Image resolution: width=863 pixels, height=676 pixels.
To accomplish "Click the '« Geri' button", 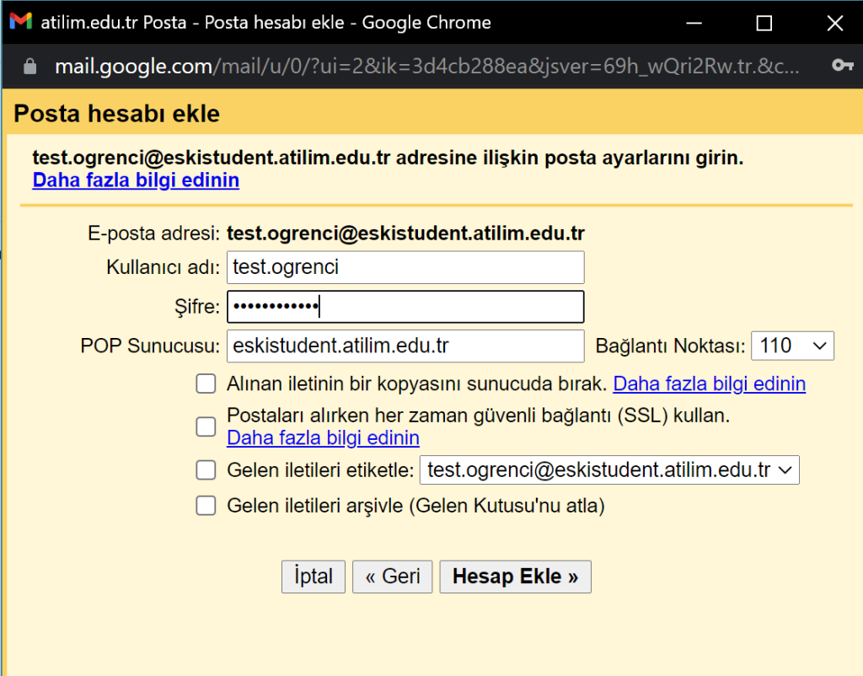I will (x=392, y=577).
